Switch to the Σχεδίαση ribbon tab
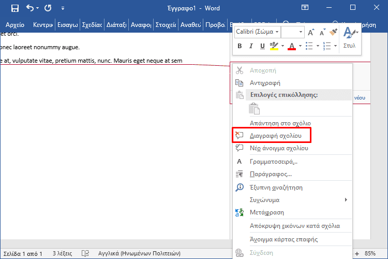This screenshot has height=259, width=388. [92, 25]
